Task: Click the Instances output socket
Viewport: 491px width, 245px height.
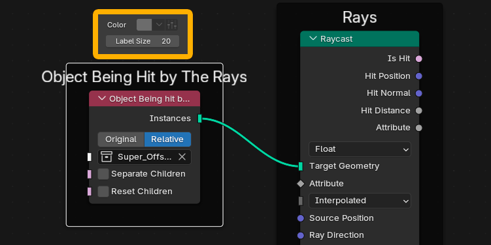Action: pos(200,119)
